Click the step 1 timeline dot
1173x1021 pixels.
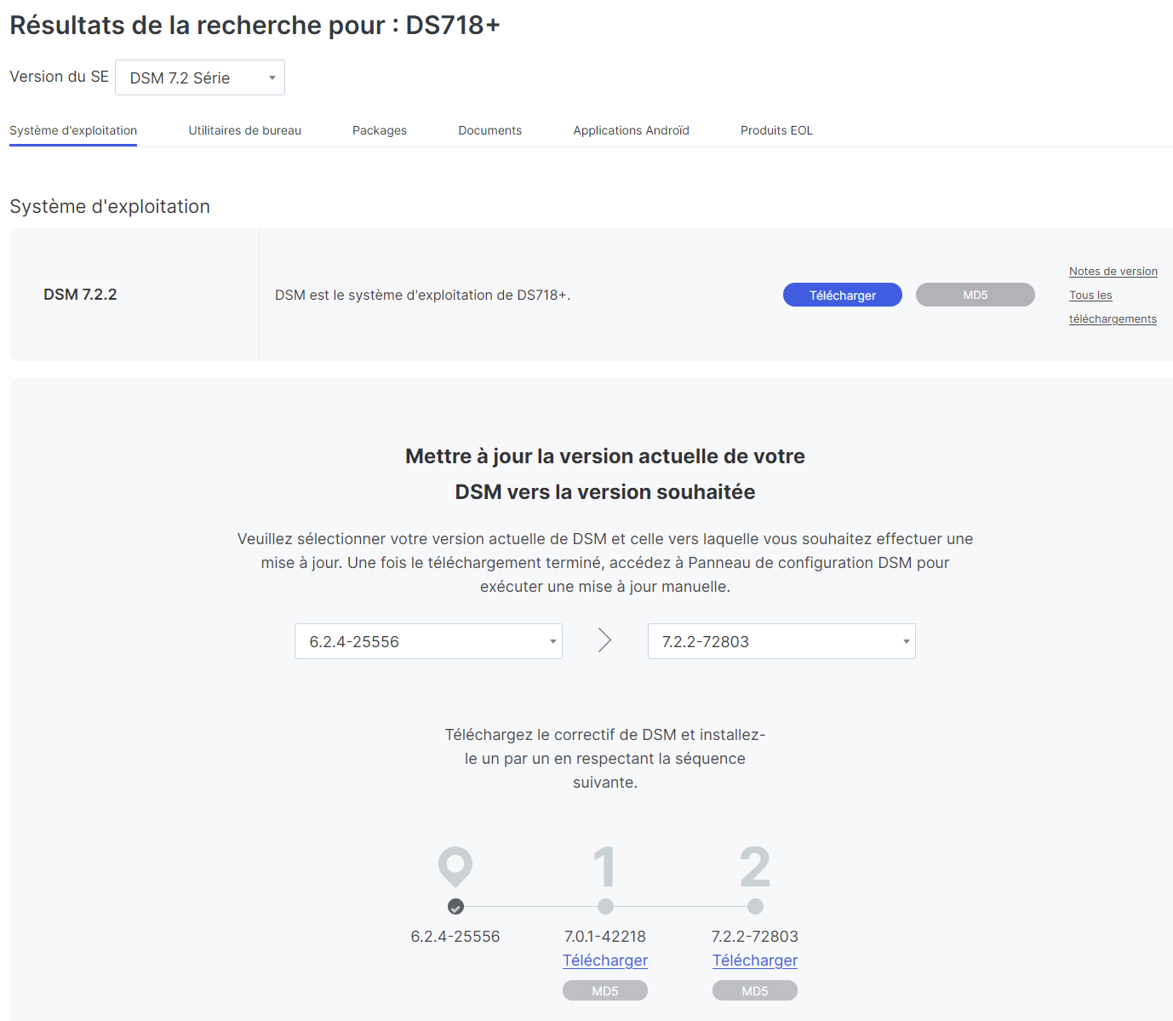605,906
